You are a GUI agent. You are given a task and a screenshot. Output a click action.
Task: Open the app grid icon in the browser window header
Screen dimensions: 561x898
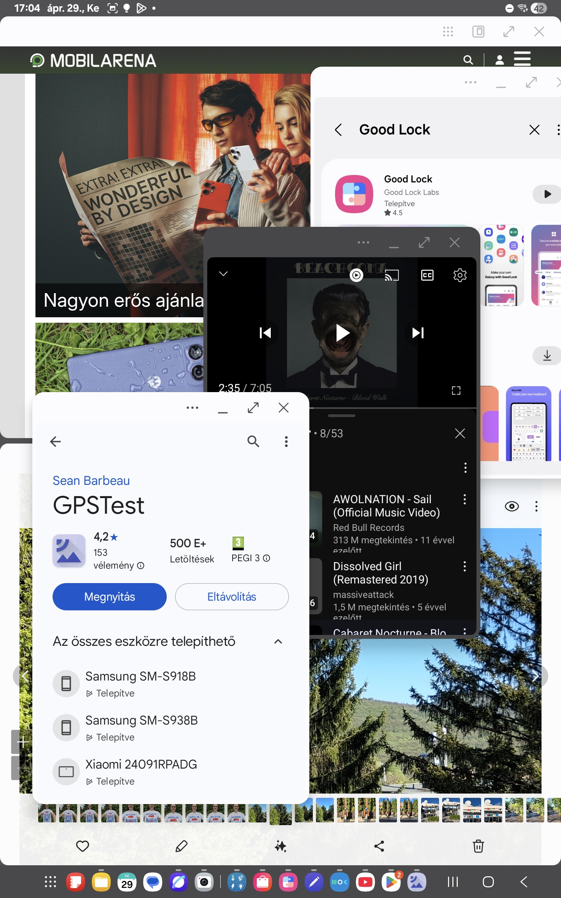coord(448,32)
